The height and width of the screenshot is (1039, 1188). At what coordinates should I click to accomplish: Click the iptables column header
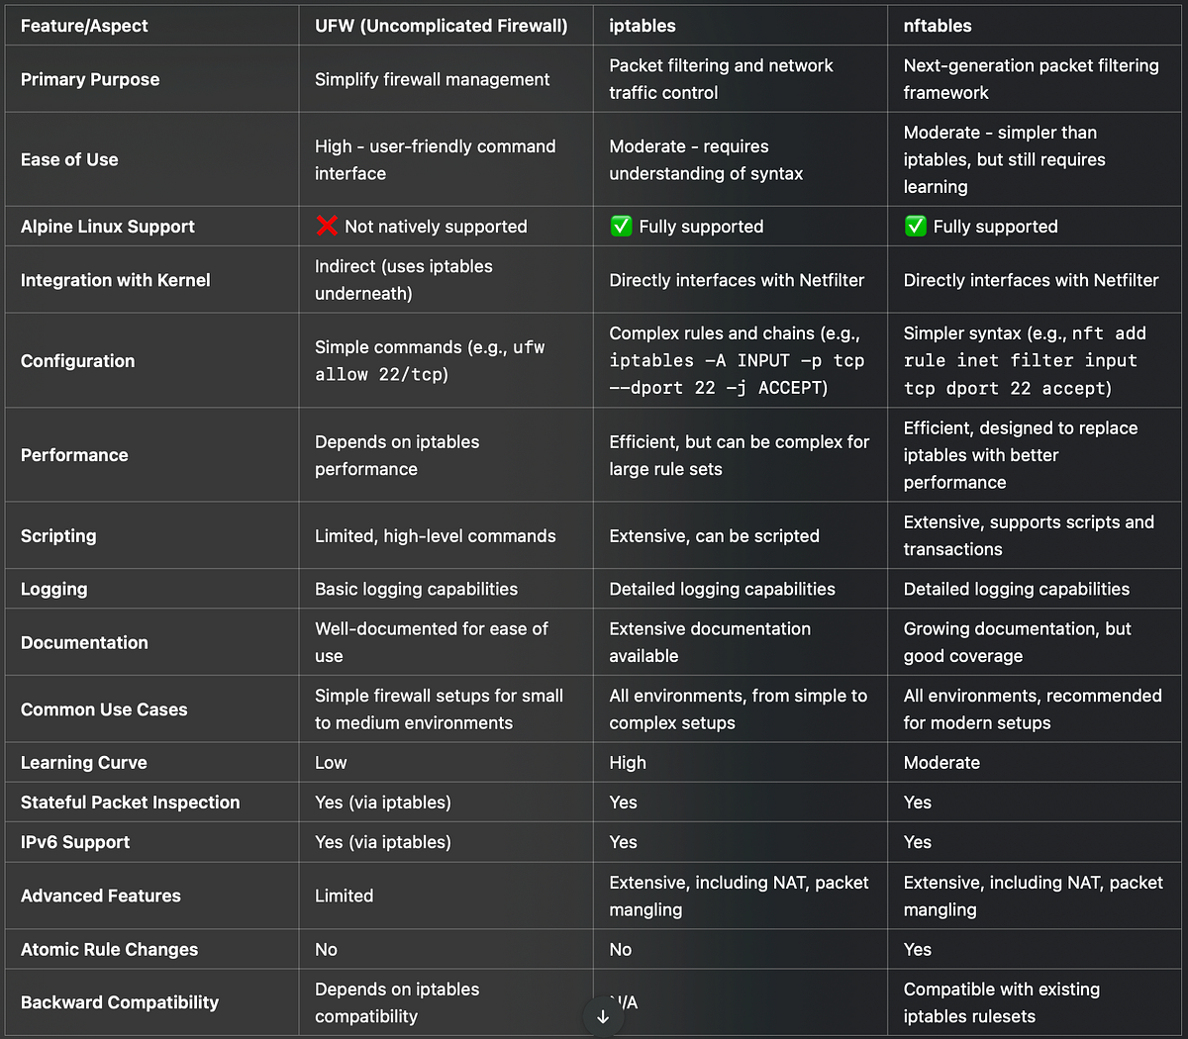pyautogui.click(x=643, y=26)
